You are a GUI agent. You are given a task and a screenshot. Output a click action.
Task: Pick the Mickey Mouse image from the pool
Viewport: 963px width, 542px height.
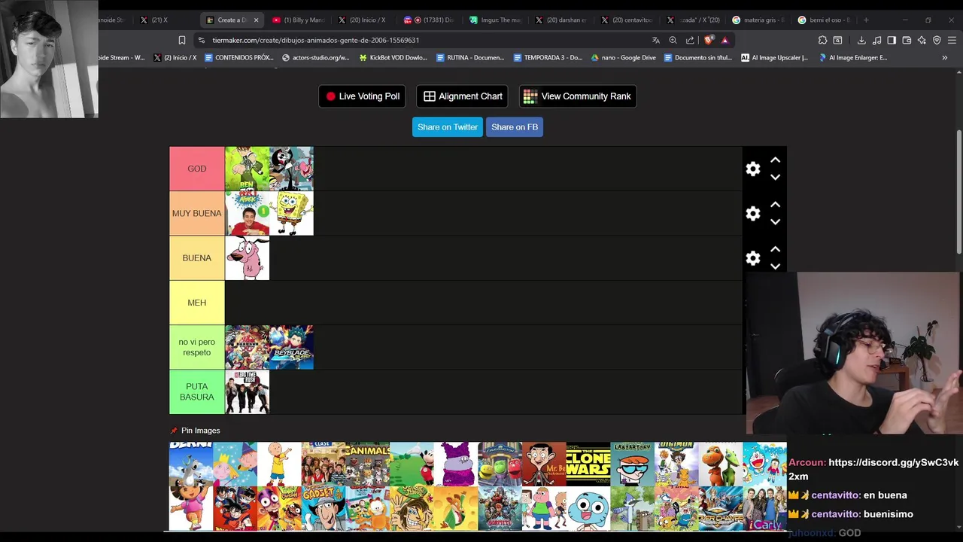pyautogui.click(x=412, y=464)
